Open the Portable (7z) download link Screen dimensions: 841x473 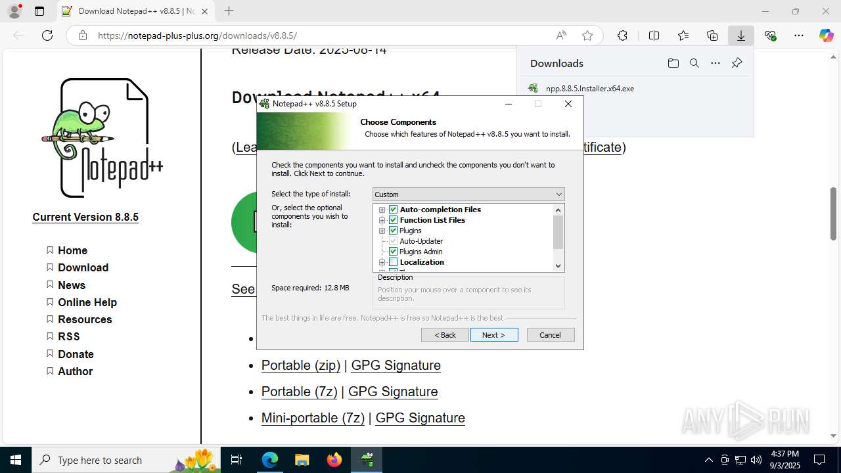coord(300,392)
